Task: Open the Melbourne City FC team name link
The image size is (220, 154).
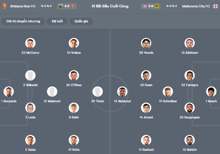Action: [x=196, y=6]
